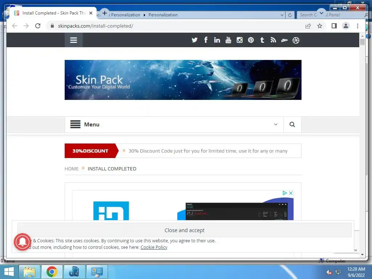
Task: Open the Dribbble social icon
Action: [x=296, y=40]
